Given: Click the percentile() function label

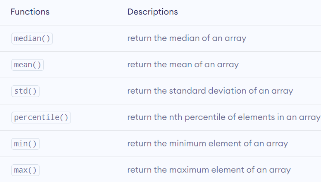Looking at the screenshot, I should coord(41,117).
